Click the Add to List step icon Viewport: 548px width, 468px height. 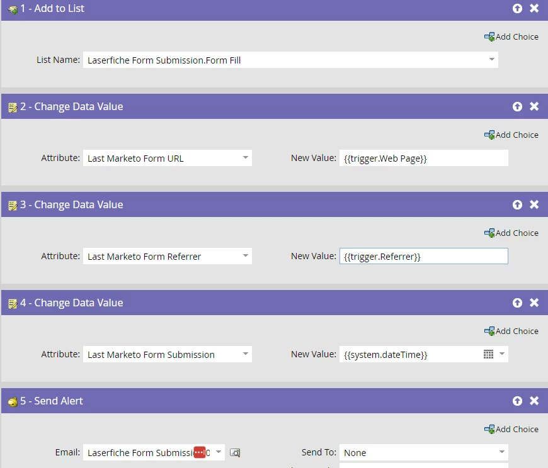tap(13, 9)
